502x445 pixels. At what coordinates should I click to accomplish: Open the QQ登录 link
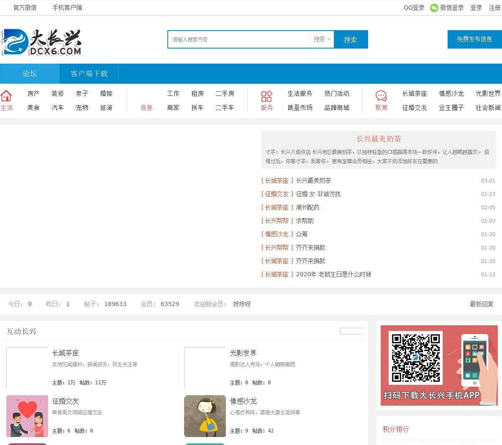point(414,8)
